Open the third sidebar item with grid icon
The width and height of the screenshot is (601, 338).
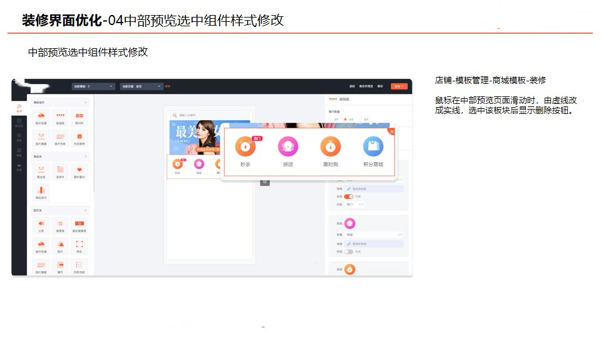pyautogui.click(x=19, y=137)
